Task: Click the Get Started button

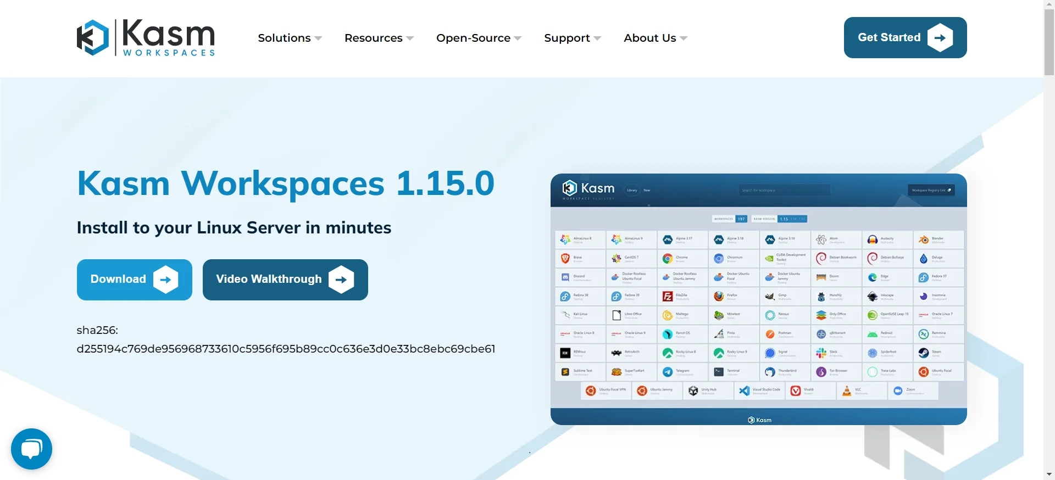Action: [x=905, y=37]
